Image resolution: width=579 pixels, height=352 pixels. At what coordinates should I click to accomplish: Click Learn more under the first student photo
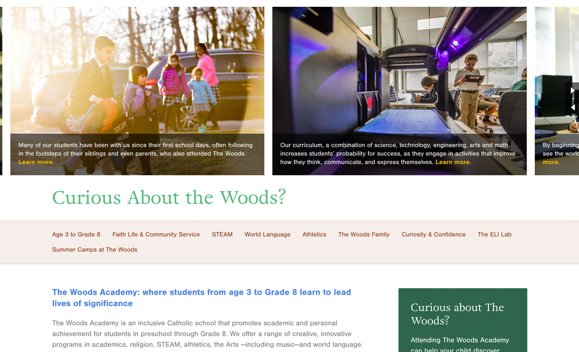click(36, 162)
